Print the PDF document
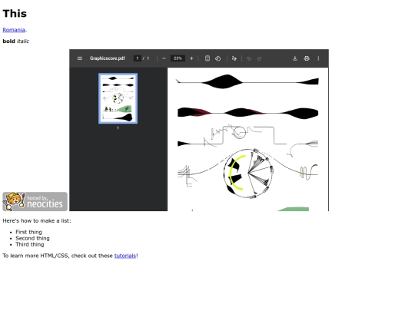415x311 pixels. click(307, 58)
